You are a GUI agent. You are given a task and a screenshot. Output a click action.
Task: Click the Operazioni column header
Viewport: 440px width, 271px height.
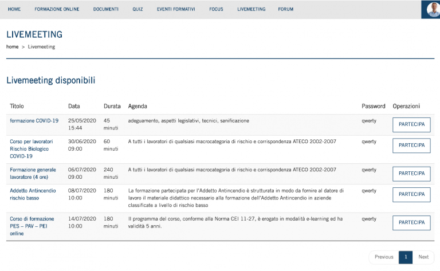pos(406,107)
